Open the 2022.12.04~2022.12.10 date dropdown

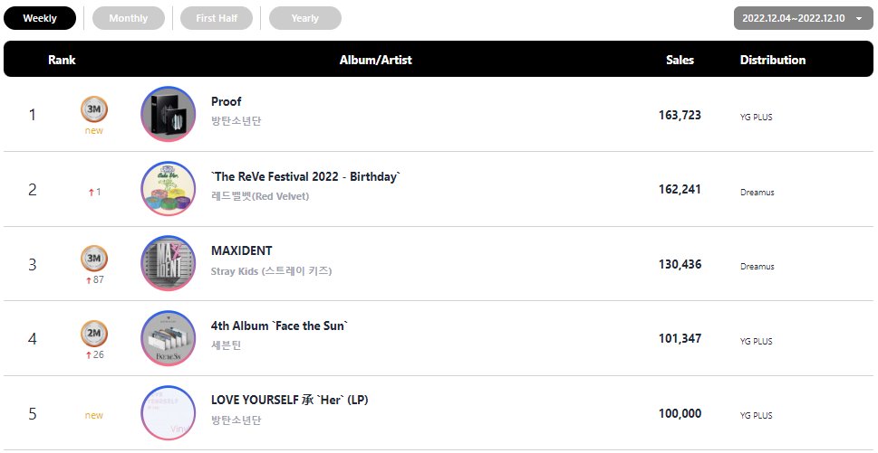(x=804, y=18)
